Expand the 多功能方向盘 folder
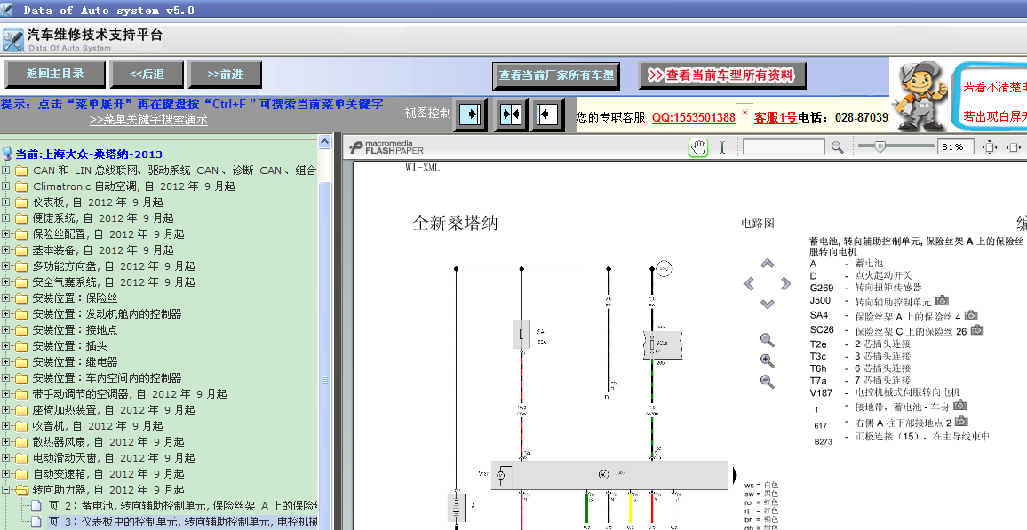 (6, 265)
